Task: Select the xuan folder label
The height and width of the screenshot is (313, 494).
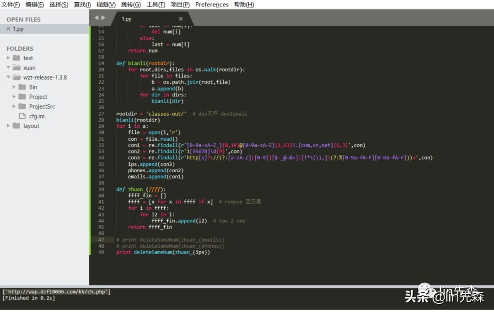Action: pyautogui.click(x=29, y=68)
